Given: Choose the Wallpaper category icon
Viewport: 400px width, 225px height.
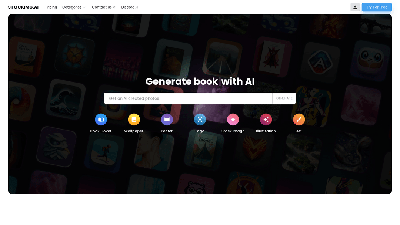Looking at the screenshot, I should (x=134, y=120).
